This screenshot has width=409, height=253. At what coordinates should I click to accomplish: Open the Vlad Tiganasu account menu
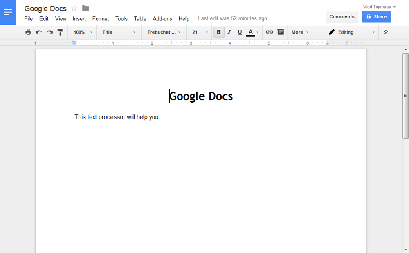coord(379,7)
